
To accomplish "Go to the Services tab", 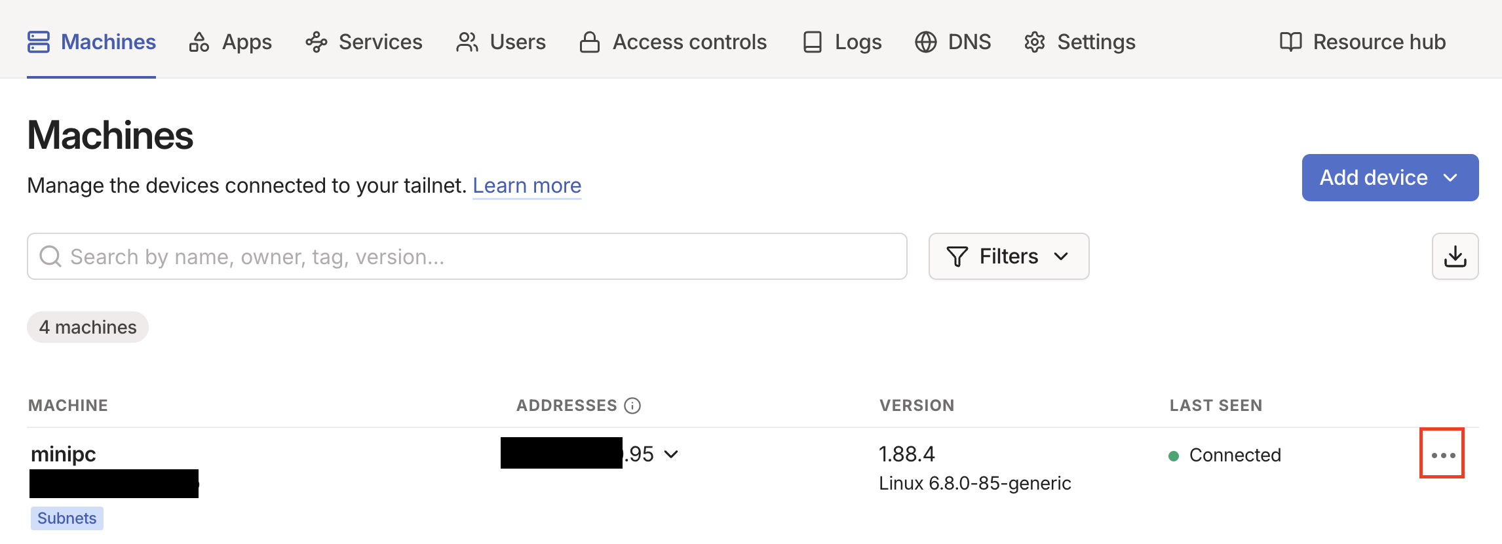I will pos(364,42).
